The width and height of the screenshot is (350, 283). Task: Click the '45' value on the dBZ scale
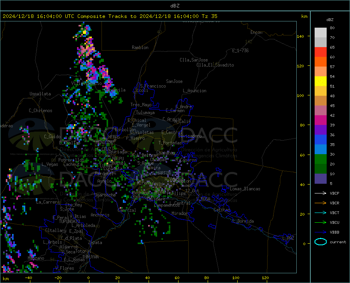click(332, 105)
